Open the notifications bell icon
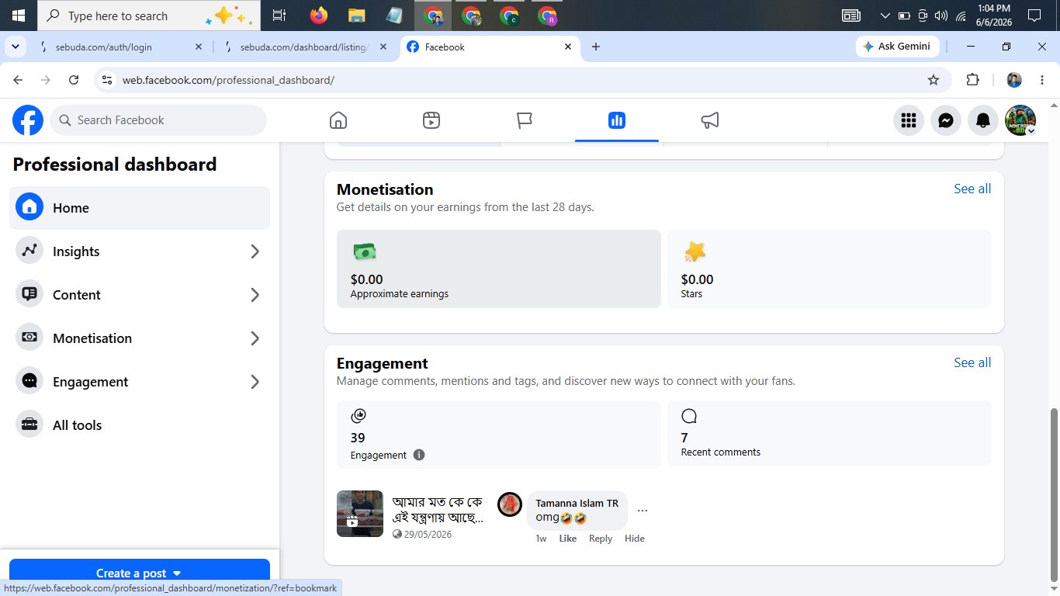Viewport: 1060px width, 596px height. click(x=983, y=120)
